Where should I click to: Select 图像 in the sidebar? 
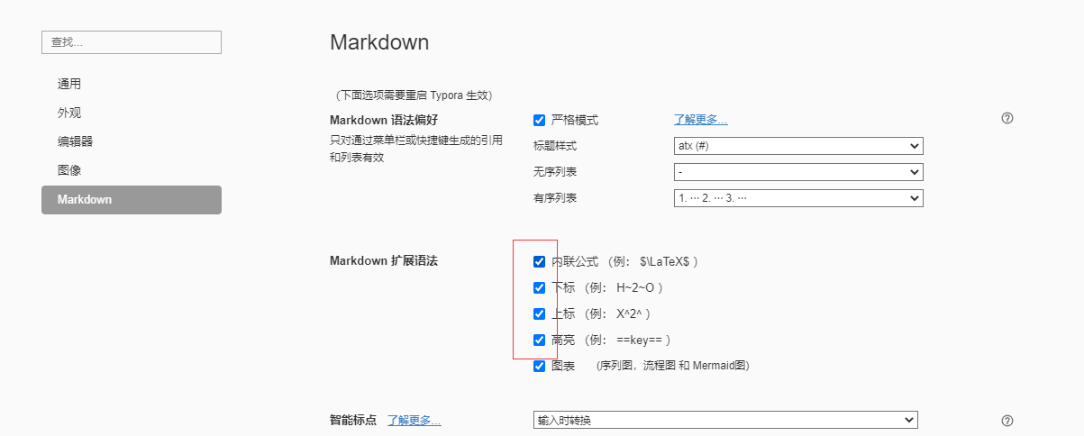132,170
